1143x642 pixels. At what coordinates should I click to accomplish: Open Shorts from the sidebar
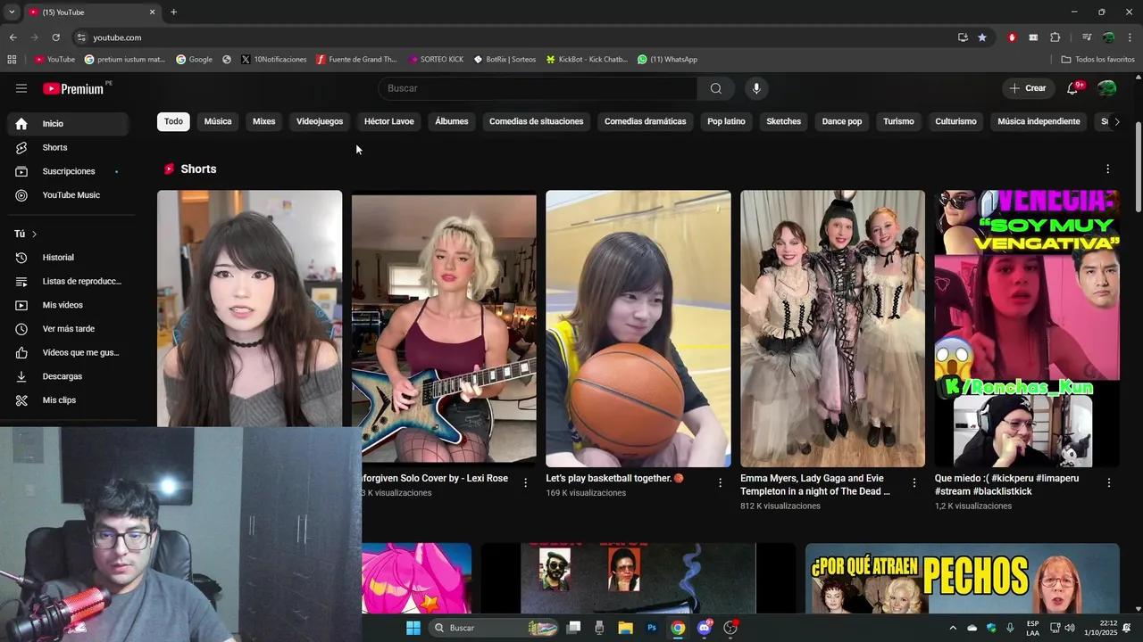[x=54, y=147]
